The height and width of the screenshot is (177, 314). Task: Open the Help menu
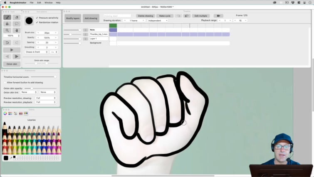click(x=58, y=2)
